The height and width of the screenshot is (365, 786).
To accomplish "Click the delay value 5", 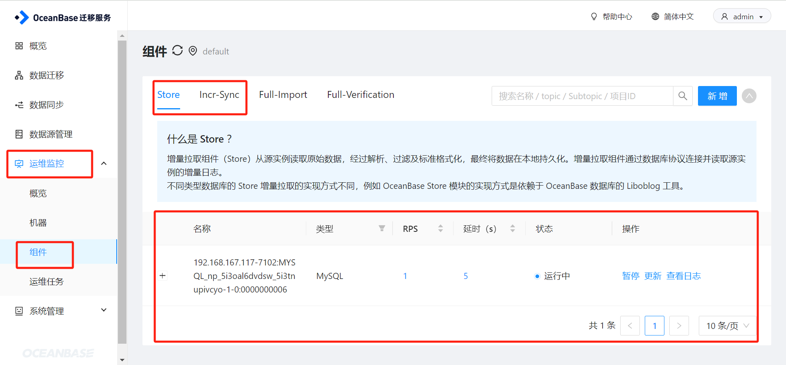I will 465,276.
